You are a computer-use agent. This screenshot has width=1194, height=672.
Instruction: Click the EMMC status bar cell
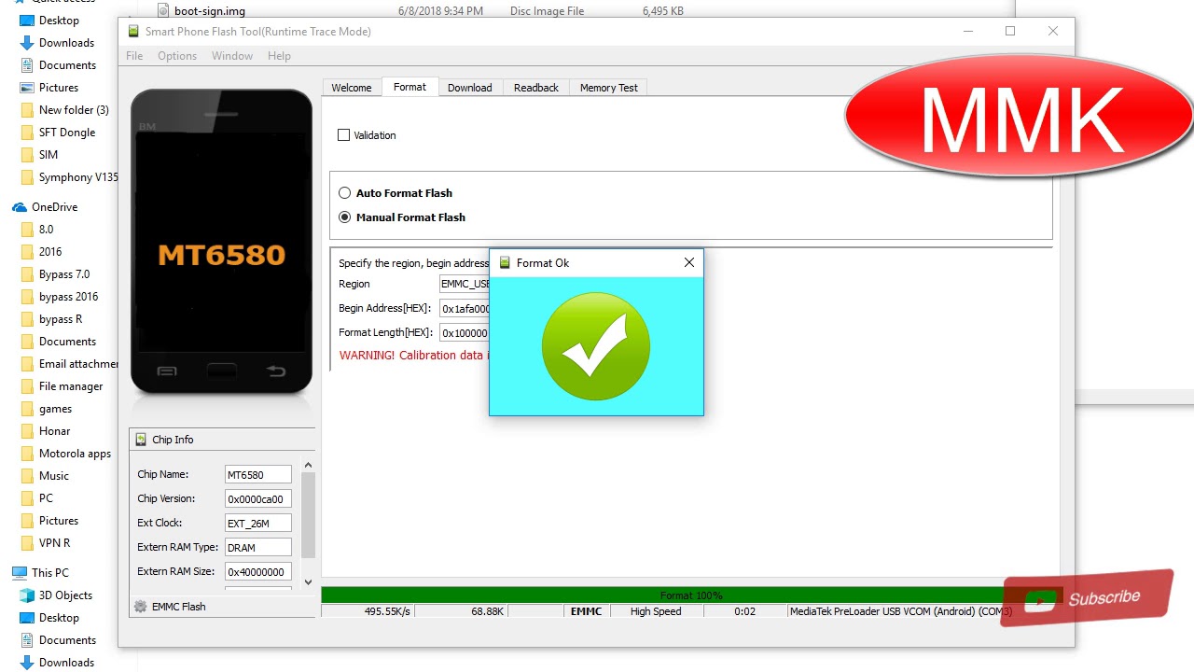(587, 611)
